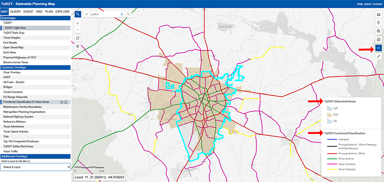
Task: Switch to the EXPLORE tab
Action: point(62,12)
